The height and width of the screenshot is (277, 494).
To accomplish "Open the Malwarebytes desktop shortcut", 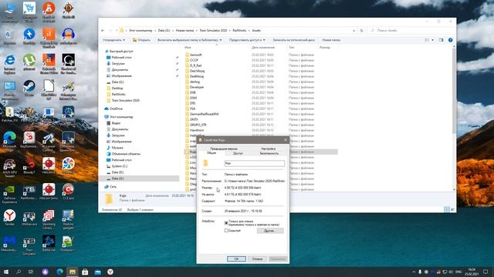I will click(10, 243).
